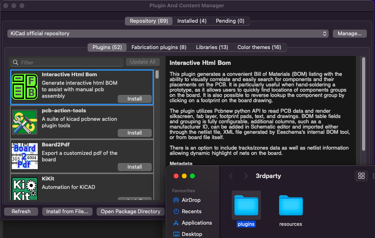Open the KiCad official repository dropdown

click(168, 34)
